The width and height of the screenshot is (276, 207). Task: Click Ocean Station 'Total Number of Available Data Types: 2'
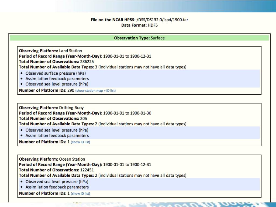point(58,175)
